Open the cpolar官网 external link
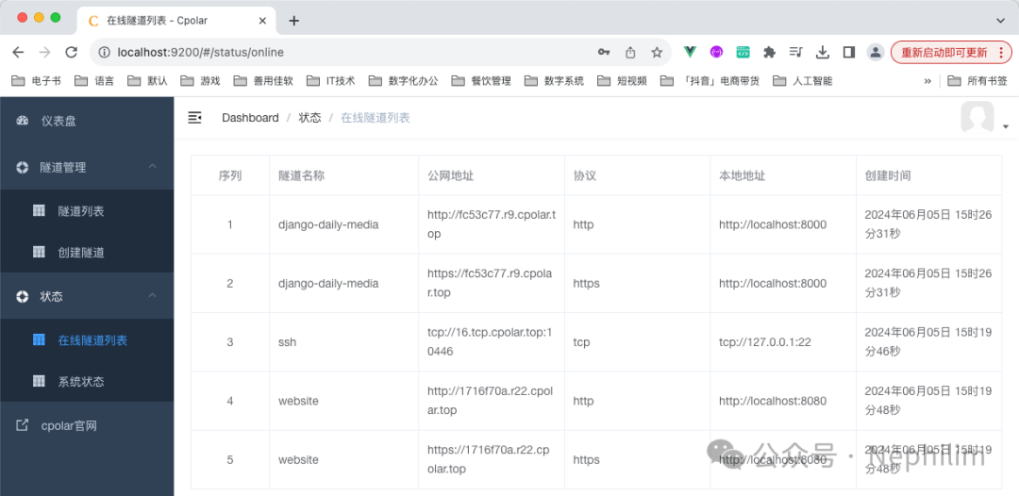The height and width of the screenshot is (496, 1019). point(87,426)
